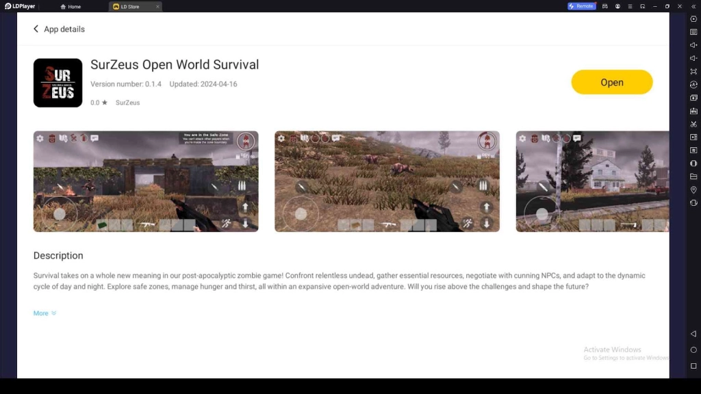Open the keyboard mapping tool

(693, 32)
